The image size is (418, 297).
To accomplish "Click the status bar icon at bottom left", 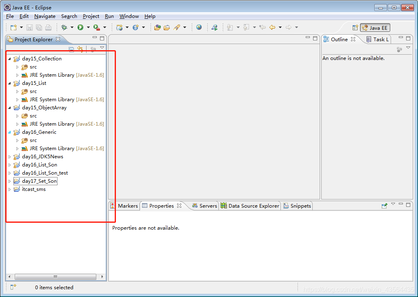I will click(13, 287).
